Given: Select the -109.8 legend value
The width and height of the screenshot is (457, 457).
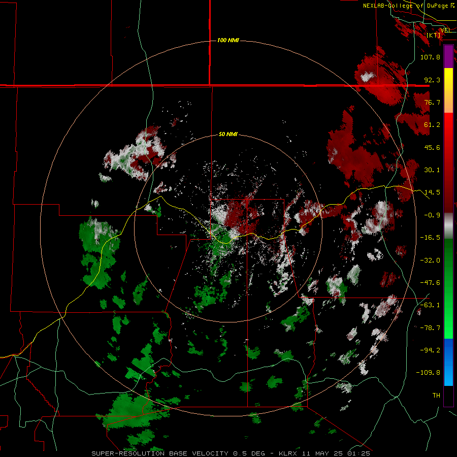Looking at the screenshot, I should click(428, 373).
